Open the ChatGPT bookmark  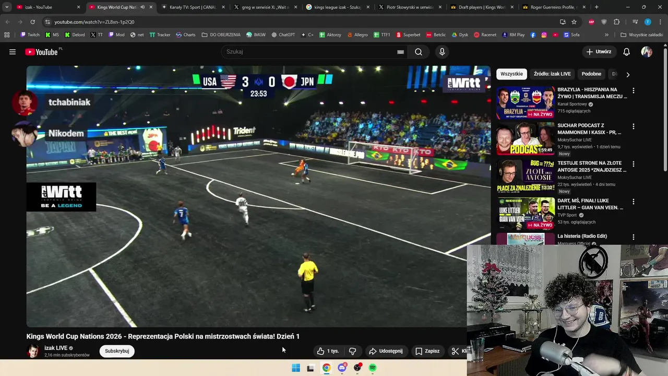(283, 35)
